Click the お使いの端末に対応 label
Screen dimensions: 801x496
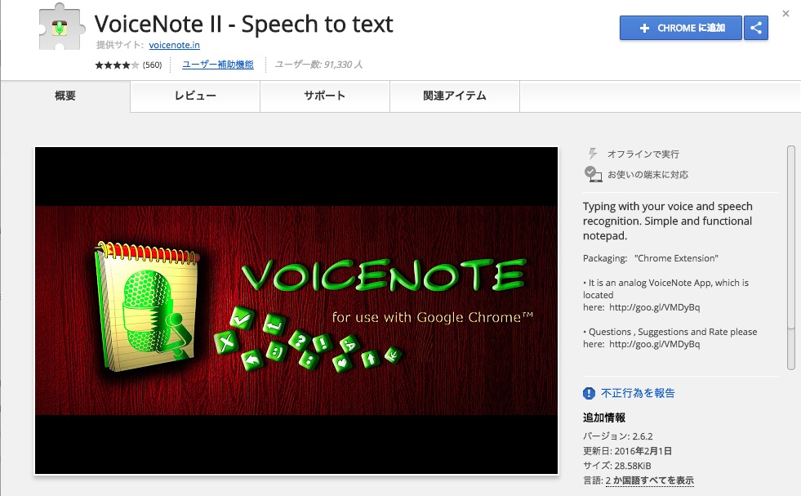point(647,174)
